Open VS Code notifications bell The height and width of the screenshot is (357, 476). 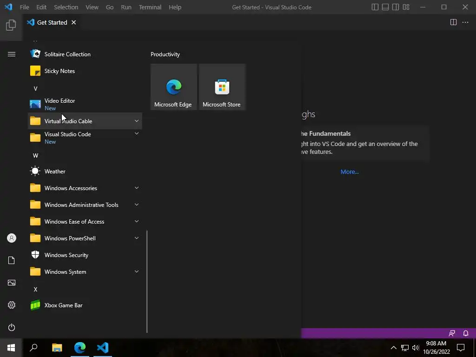tap(466, 333)
